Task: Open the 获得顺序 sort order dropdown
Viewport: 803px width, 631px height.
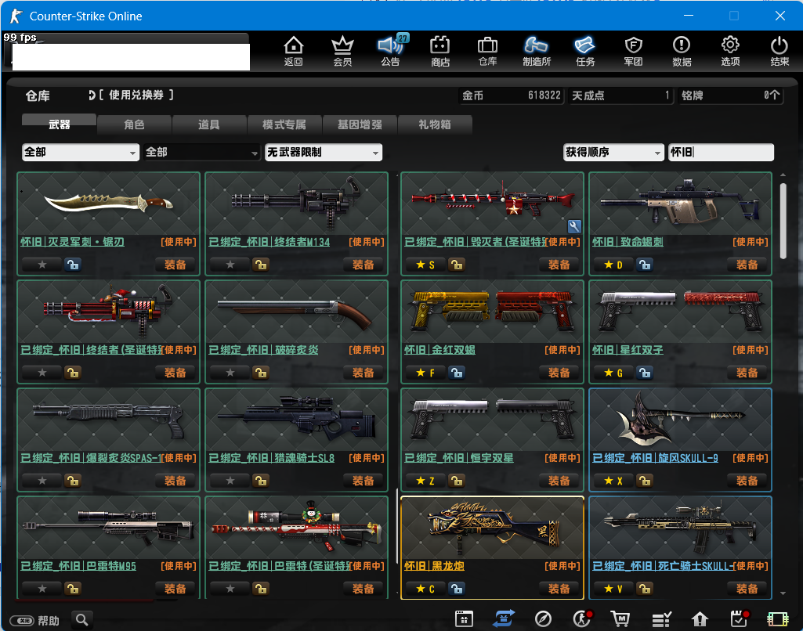Action: coord(613,152)
